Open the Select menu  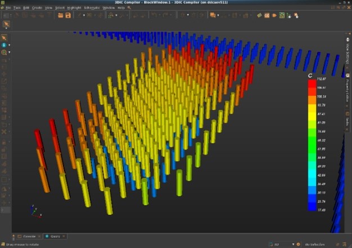click(60, 8)
